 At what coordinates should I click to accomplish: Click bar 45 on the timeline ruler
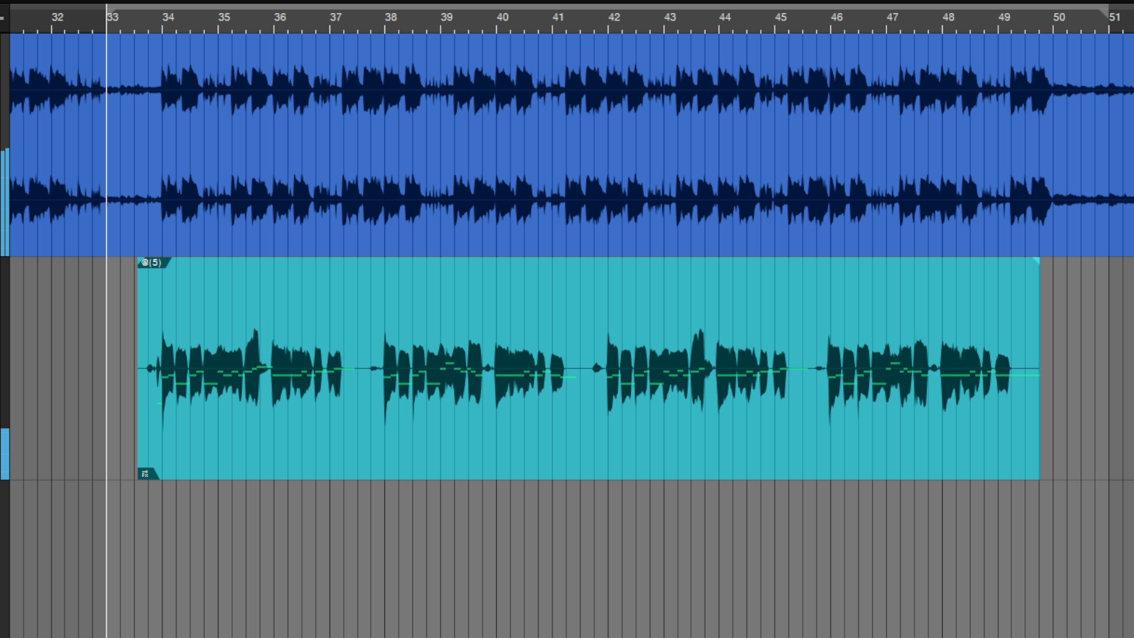[x=780, y=18]
